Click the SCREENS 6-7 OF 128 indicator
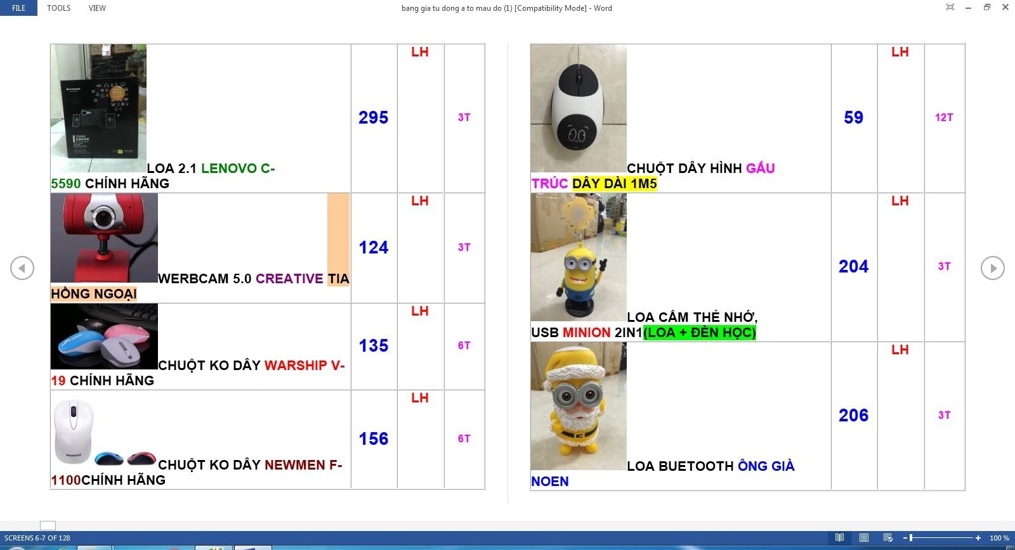The width and height of the screenshot is (1015, 550). (37, 538)
